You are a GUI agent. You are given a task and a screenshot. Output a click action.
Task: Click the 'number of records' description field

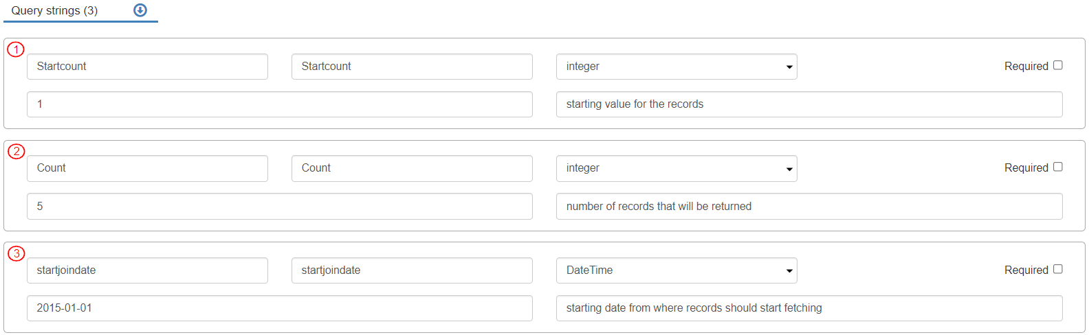(809, 206)
